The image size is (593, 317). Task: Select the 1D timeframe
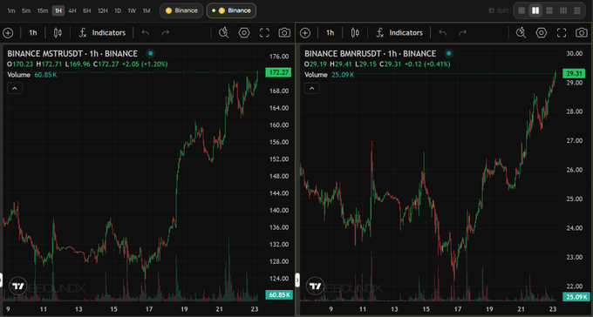pyautogui.click(x=118, y=10)
